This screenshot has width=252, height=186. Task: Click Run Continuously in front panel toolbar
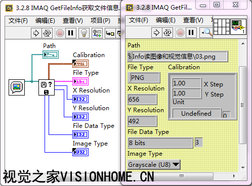(x=167, y=32)
